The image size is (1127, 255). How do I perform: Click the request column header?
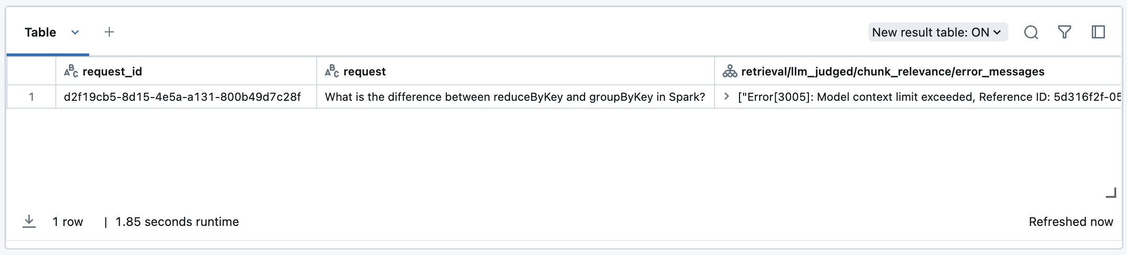tap(365, 71)
